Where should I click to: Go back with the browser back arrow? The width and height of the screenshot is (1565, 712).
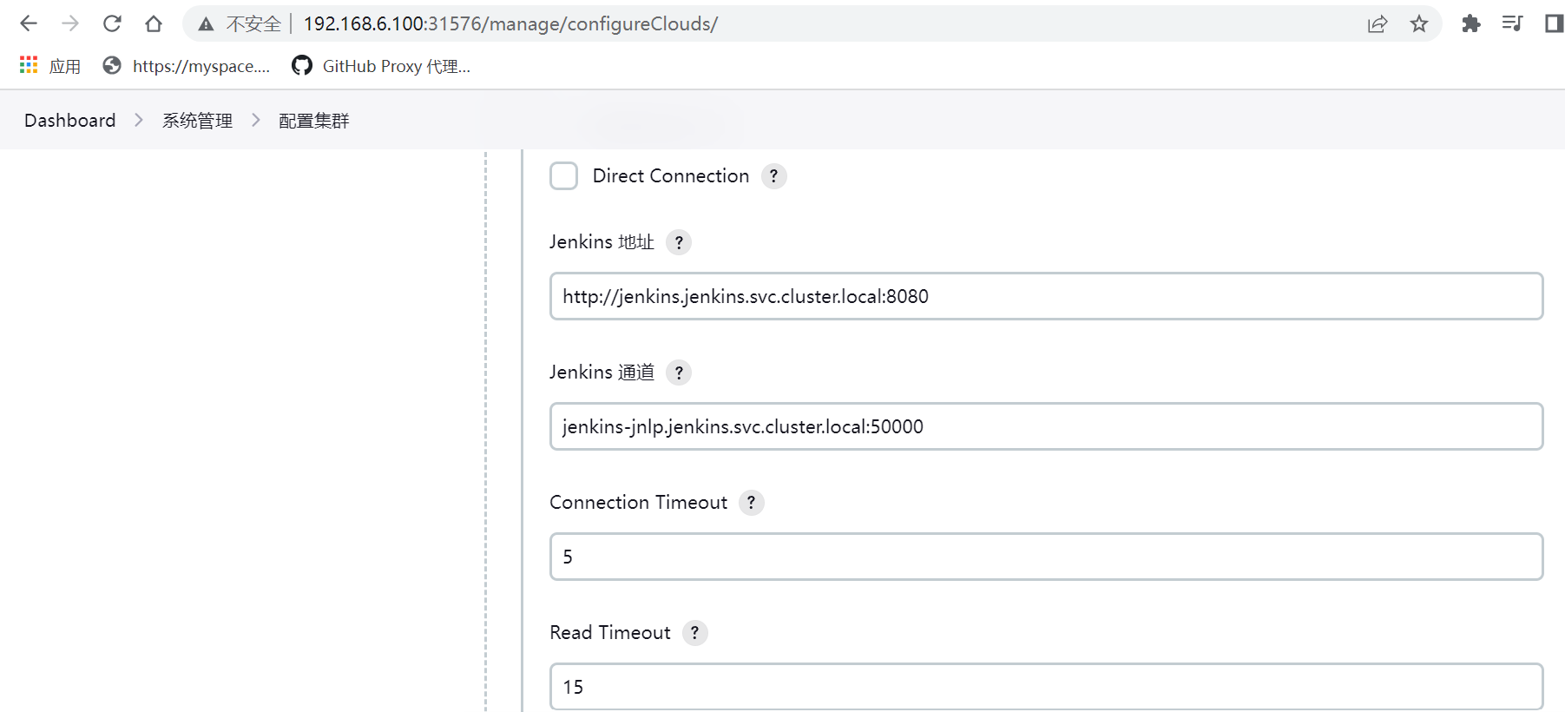tap(29, 23)
